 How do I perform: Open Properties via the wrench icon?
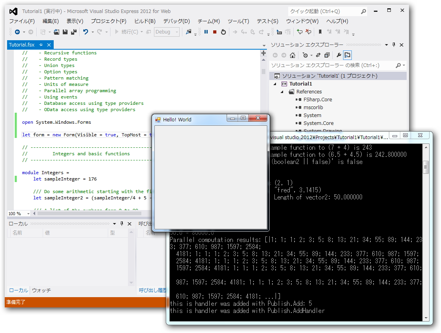click(339, 55)
